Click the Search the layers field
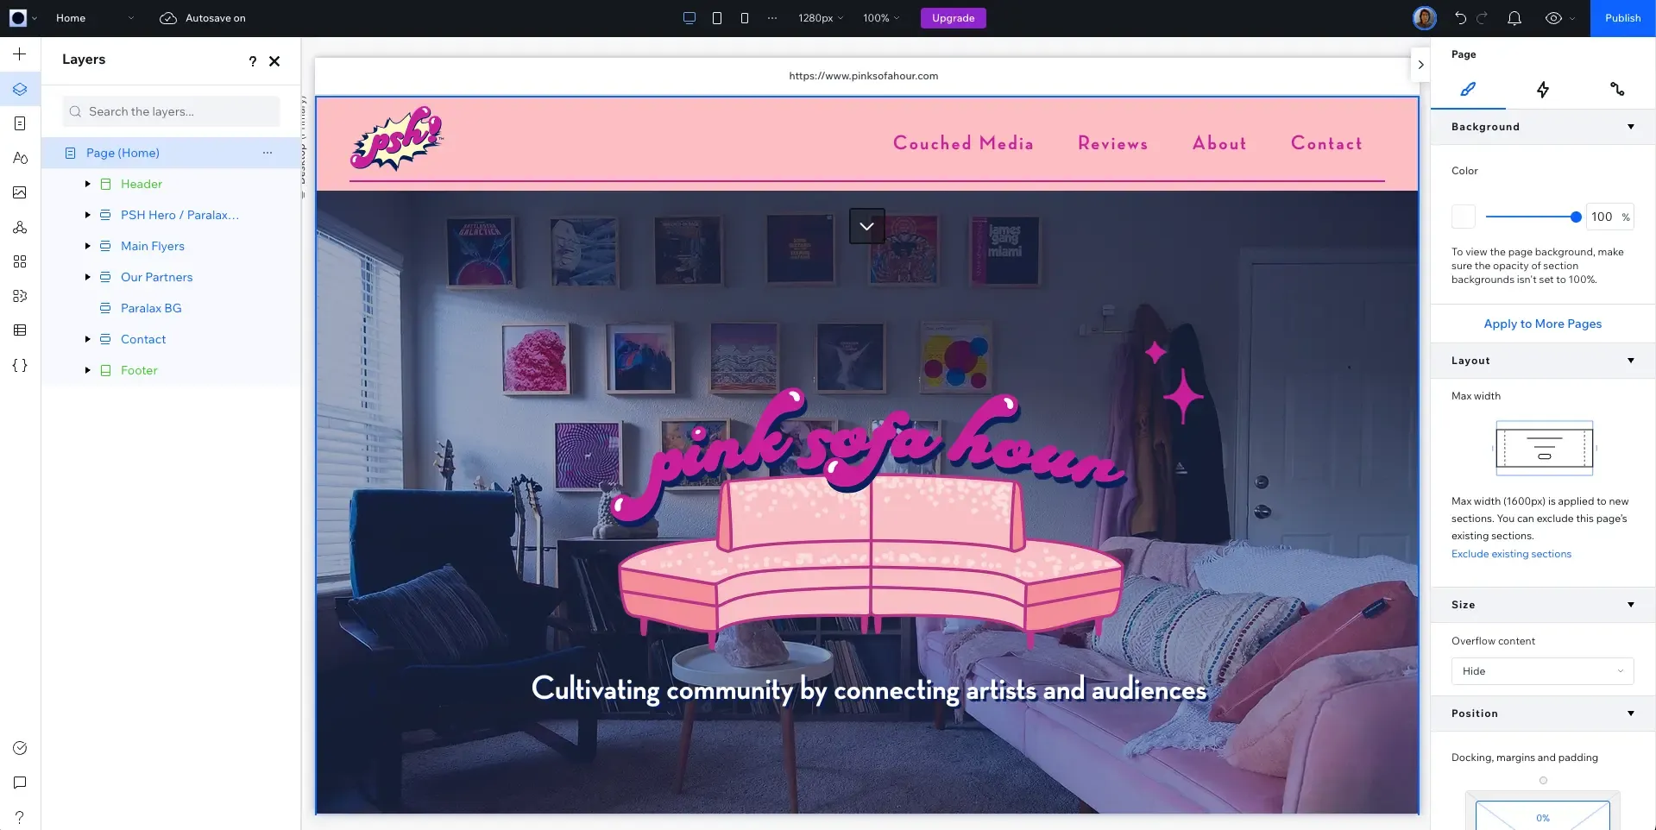Image resolution: width=1656 pixels, height=830 pixels. coord(171,111)
